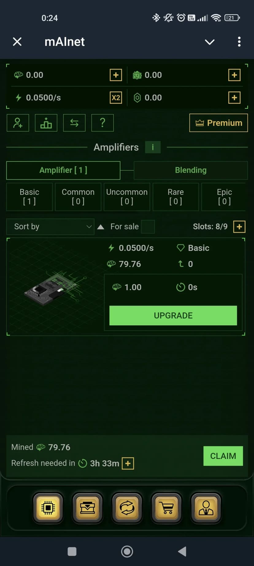Add more slots with the plus button
254x566 pixels.
pos(239,227)
